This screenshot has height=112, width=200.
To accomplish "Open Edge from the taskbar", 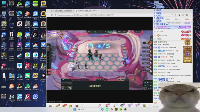I will 102,109.
